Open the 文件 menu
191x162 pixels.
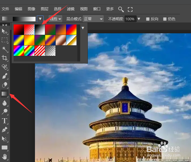click(x=5, y=9)
